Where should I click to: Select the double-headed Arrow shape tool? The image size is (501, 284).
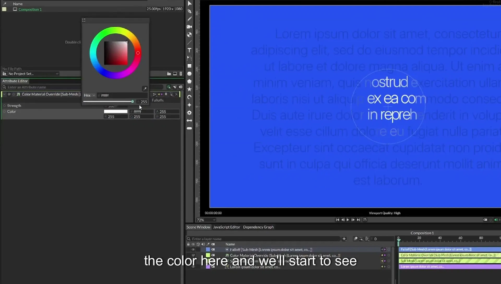(189, 121)
